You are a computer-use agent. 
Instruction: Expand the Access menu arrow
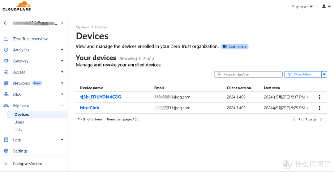62,72
